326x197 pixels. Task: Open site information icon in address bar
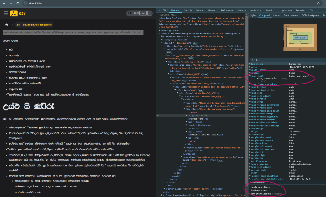click(x=25, y=3)
